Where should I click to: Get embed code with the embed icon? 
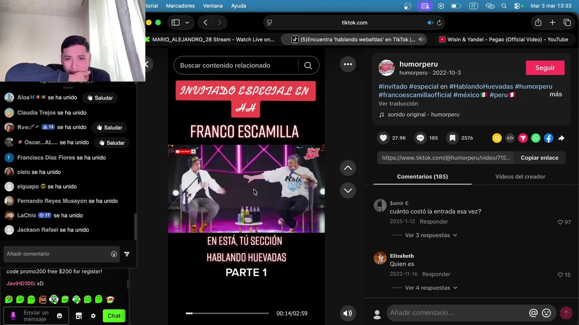pos(510,138)
